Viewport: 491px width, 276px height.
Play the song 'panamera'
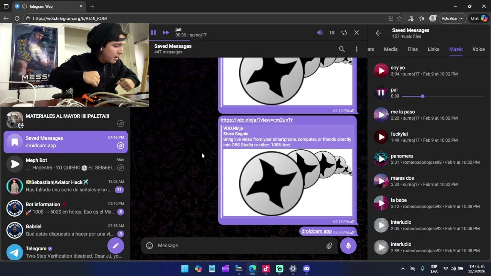[x=381, y=159]
